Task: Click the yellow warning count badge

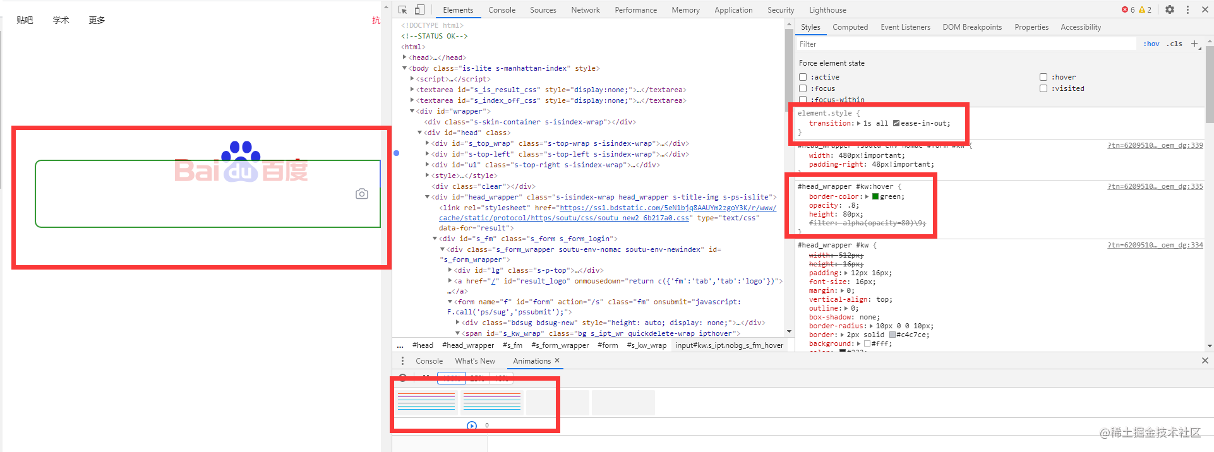Action: (1145, 9)
